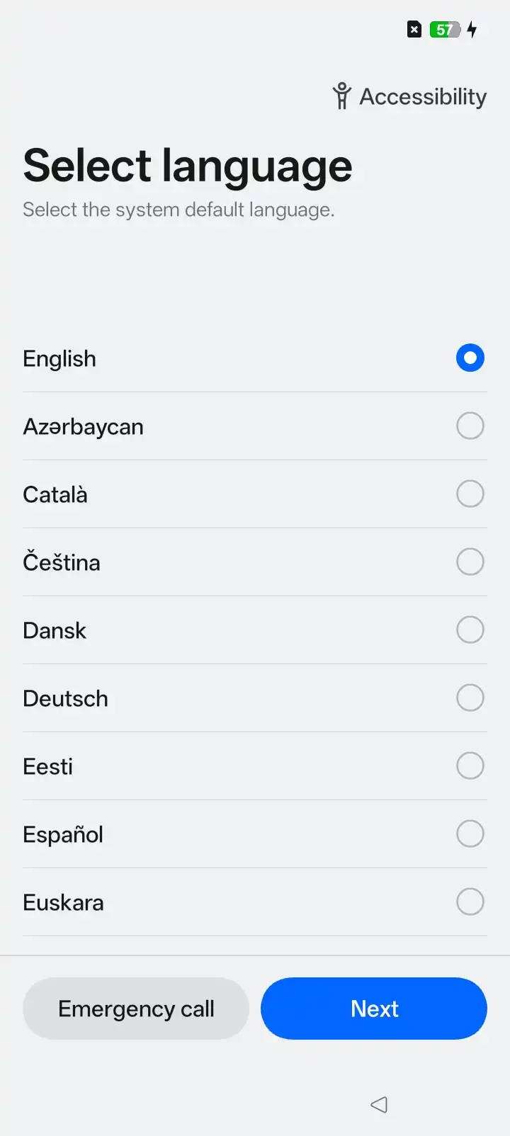Select the Euskara radio button
510x1136 pixels.
click(470, 902)
